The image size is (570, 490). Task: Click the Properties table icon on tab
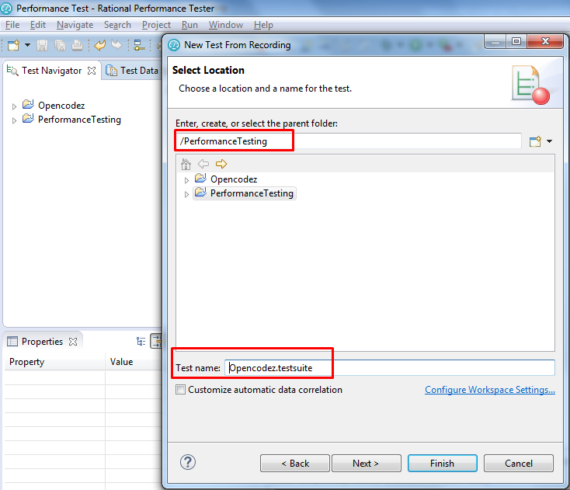(12, 342)
